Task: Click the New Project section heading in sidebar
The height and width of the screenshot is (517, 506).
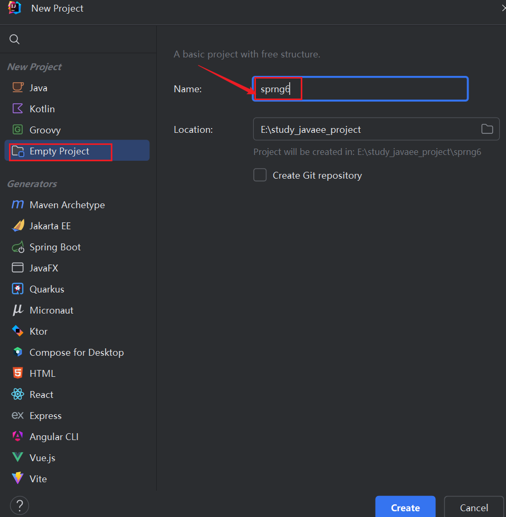Action: pyautogui.click(x=34, y=66)
